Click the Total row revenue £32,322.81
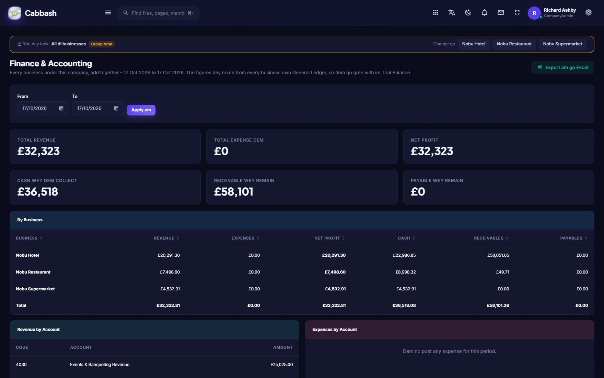This screenshot has width=604, height=378. 168,305
